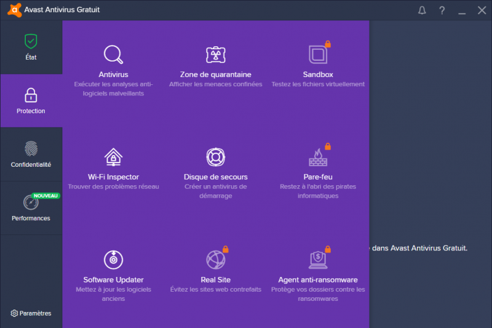Click the Wi-Fi Inspector title
The height and width of the screenshot is (328, 492).
tap(113, 177)
